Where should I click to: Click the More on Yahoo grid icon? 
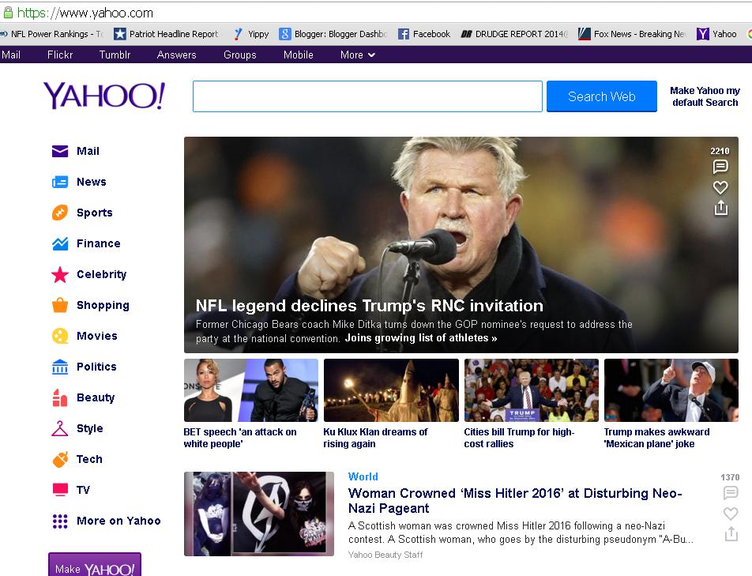[61, 521]
